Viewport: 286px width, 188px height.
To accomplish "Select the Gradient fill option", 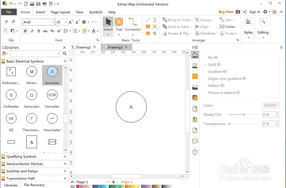I will point(215,71).
